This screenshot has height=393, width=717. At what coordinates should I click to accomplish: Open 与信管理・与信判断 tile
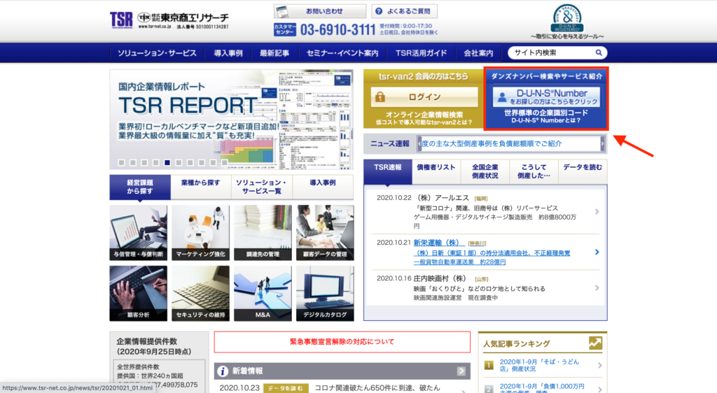(138, 233)
